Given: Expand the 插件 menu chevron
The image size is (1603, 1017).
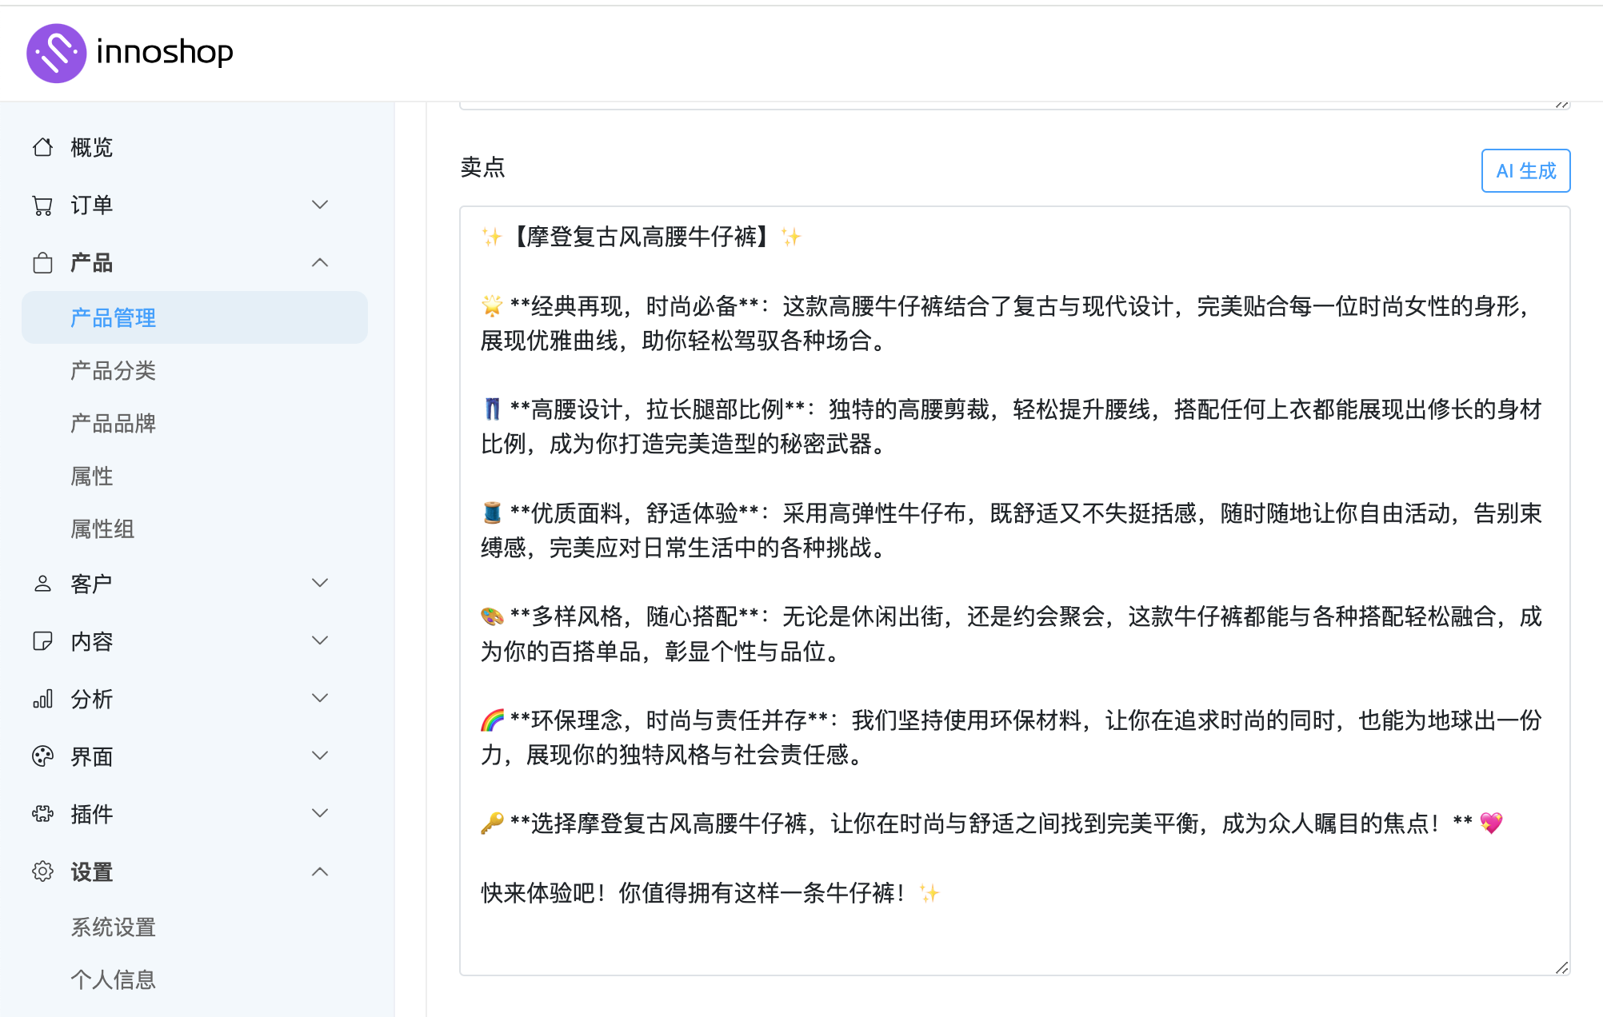Looking at the screenshot, I should coord(320,813).
